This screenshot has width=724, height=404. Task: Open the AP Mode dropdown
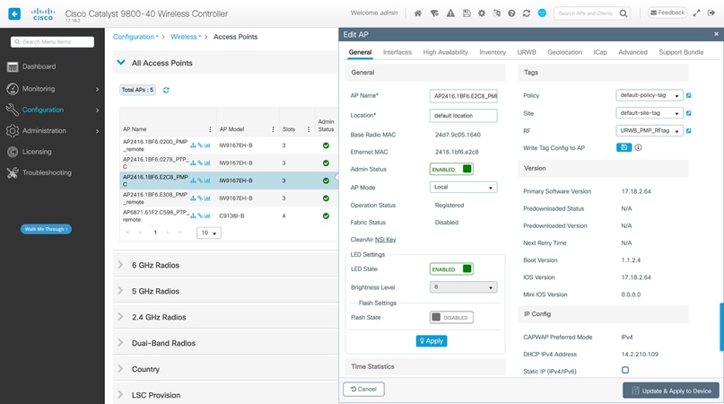tap(463, 188)
